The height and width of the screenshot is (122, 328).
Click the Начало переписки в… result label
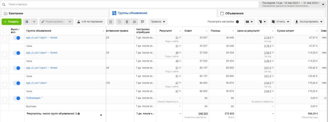(x=168, y=102)
